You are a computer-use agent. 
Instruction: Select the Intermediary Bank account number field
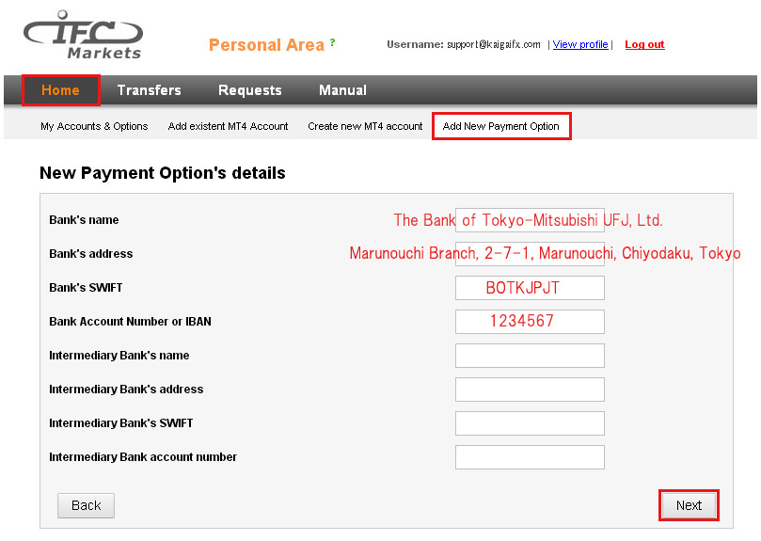point(530,457)
